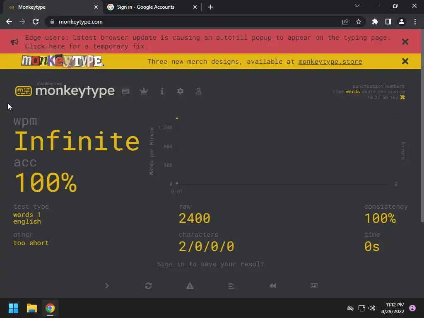Start next test with the chevron icon
Screen dimensions: 424x318
(107, 286)
